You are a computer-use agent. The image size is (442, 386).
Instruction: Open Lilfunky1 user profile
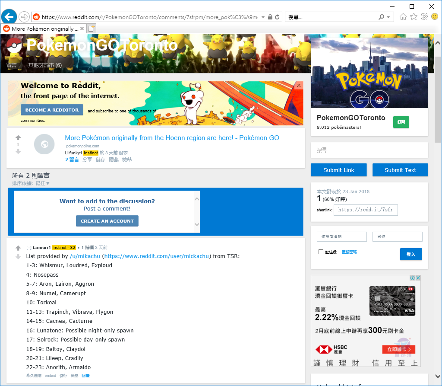pyautogui.click(x=73, y=153)
